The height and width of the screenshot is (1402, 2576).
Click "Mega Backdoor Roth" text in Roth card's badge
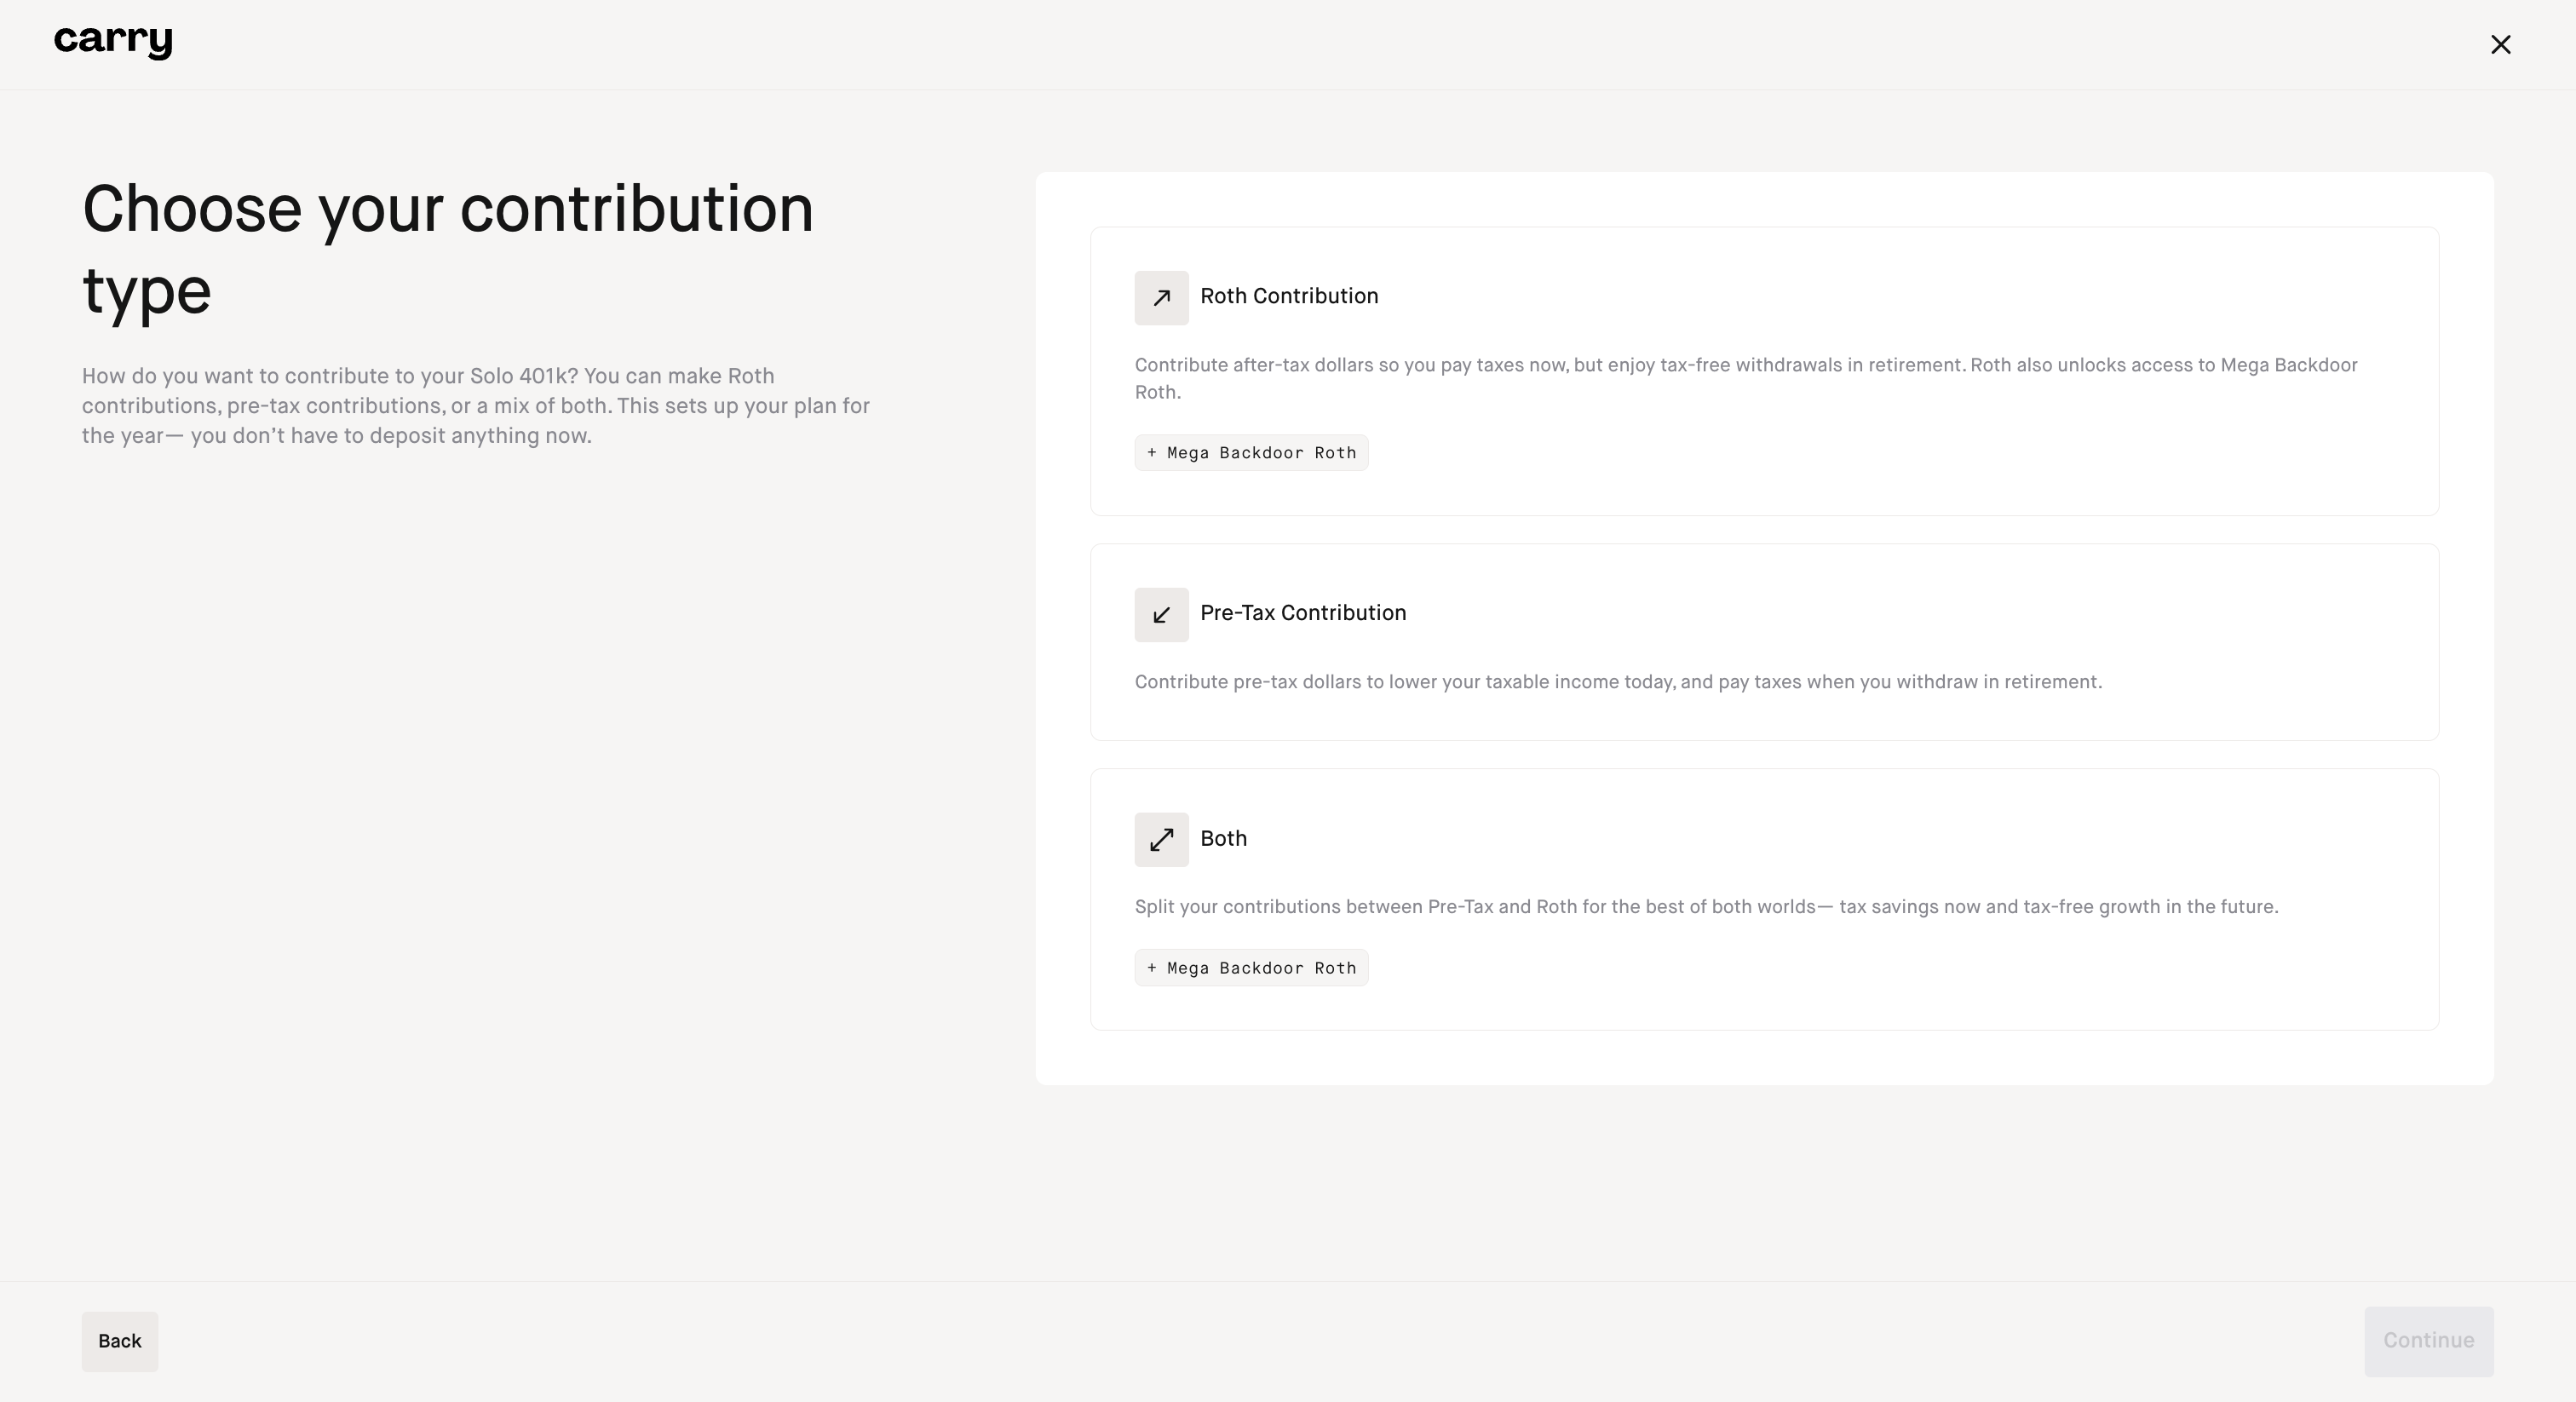[x=1261, y=453]
